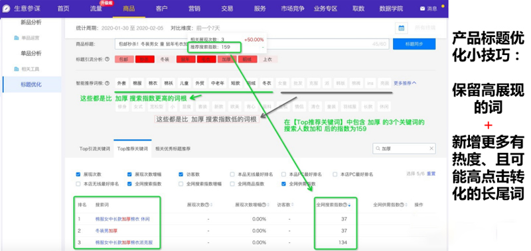
Task: Switch to the Top推荐关键词 tab
Action: 132,148
